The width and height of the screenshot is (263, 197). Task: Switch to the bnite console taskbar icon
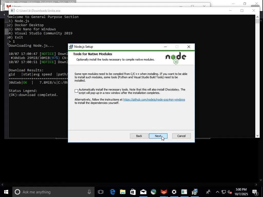click(184, 192)
